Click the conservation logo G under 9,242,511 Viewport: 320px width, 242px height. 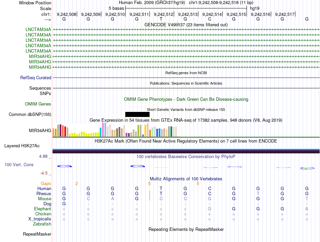pyautogui.click(x=137, y=166)
